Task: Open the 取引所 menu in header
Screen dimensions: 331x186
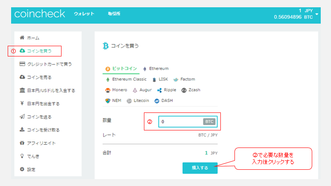Action: coord(114,14)
